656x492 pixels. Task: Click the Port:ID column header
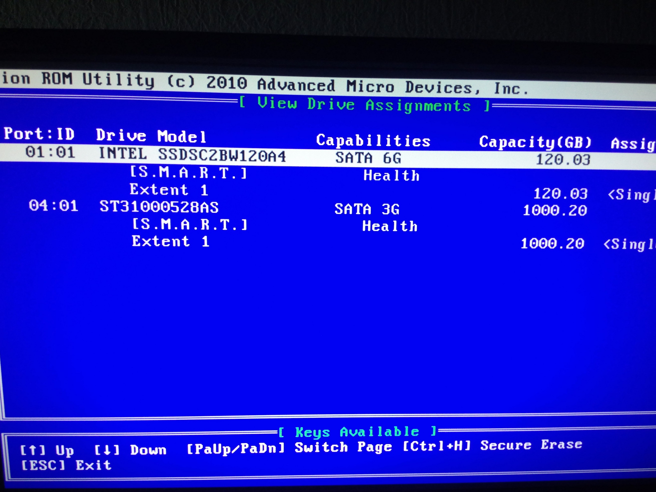(39, 134)
